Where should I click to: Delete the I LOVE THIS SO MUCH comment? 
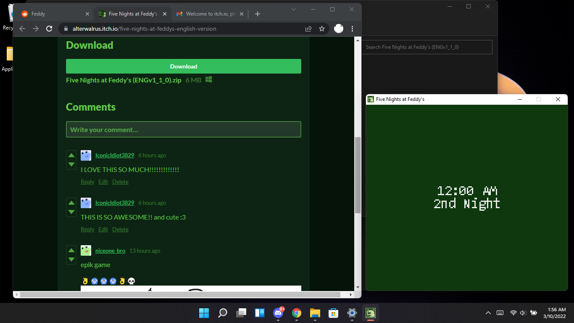coord(120,182)
